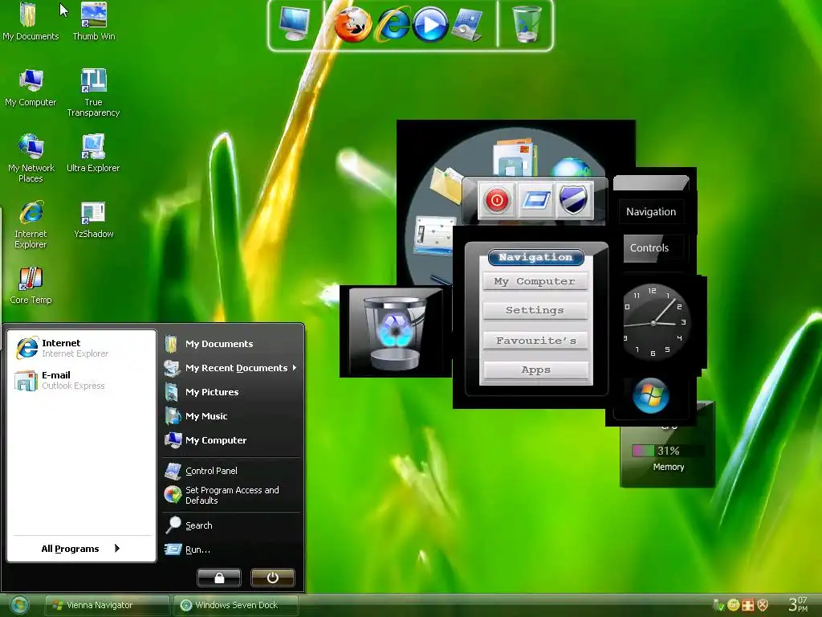Click the power button in the Start menu
The height and width of the screenshot is (617, 822).
(273, 578)
